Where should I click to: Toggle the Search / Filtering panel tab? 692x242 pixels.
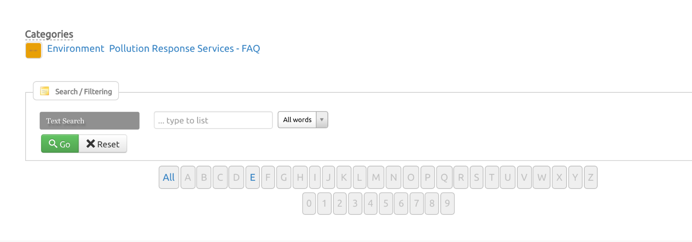tap(76, 91)
